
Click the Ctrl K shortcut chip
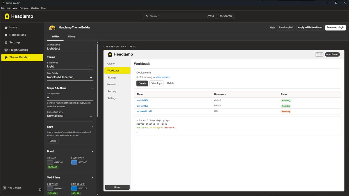pos(319,54)
